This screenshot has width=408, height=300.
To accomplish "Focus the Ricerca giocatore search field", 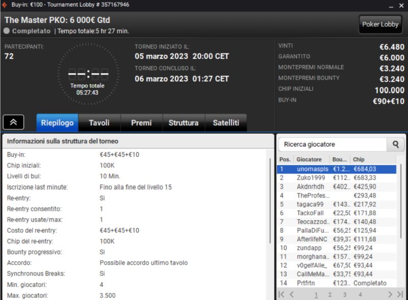I will click(333, 144).
